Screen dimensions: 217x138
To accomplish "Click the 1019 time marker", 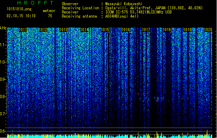I will point(188,30).
